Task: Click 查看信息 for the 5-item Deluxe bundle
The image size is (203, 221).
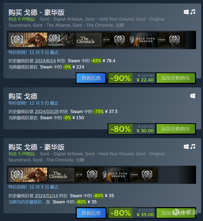Action: (x=91, y=213)
